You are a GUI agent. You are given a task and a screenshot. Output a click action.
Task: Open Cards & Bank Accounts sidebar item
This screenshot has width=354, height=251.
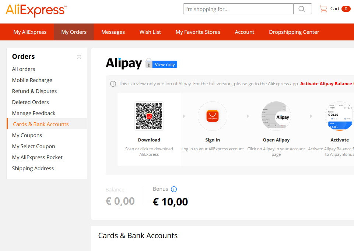[41, 124]
